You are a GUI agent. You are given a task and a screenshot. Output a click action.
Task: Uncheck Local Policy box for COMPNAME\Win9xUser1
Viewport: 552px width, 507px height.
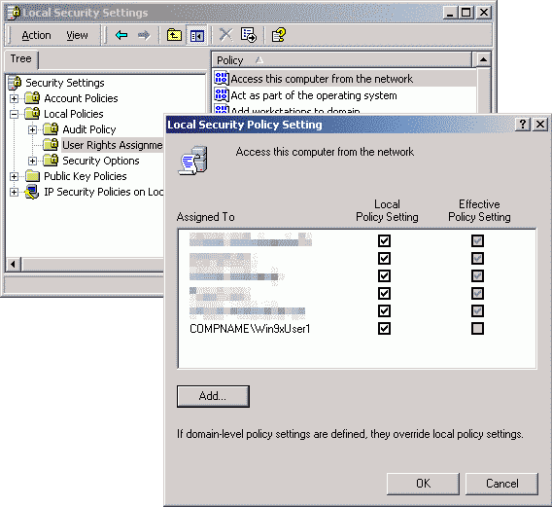[384, 329]
